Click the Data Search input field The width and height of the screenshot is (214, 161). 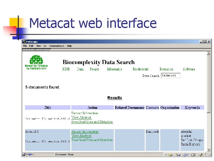[x=171, y=75]
